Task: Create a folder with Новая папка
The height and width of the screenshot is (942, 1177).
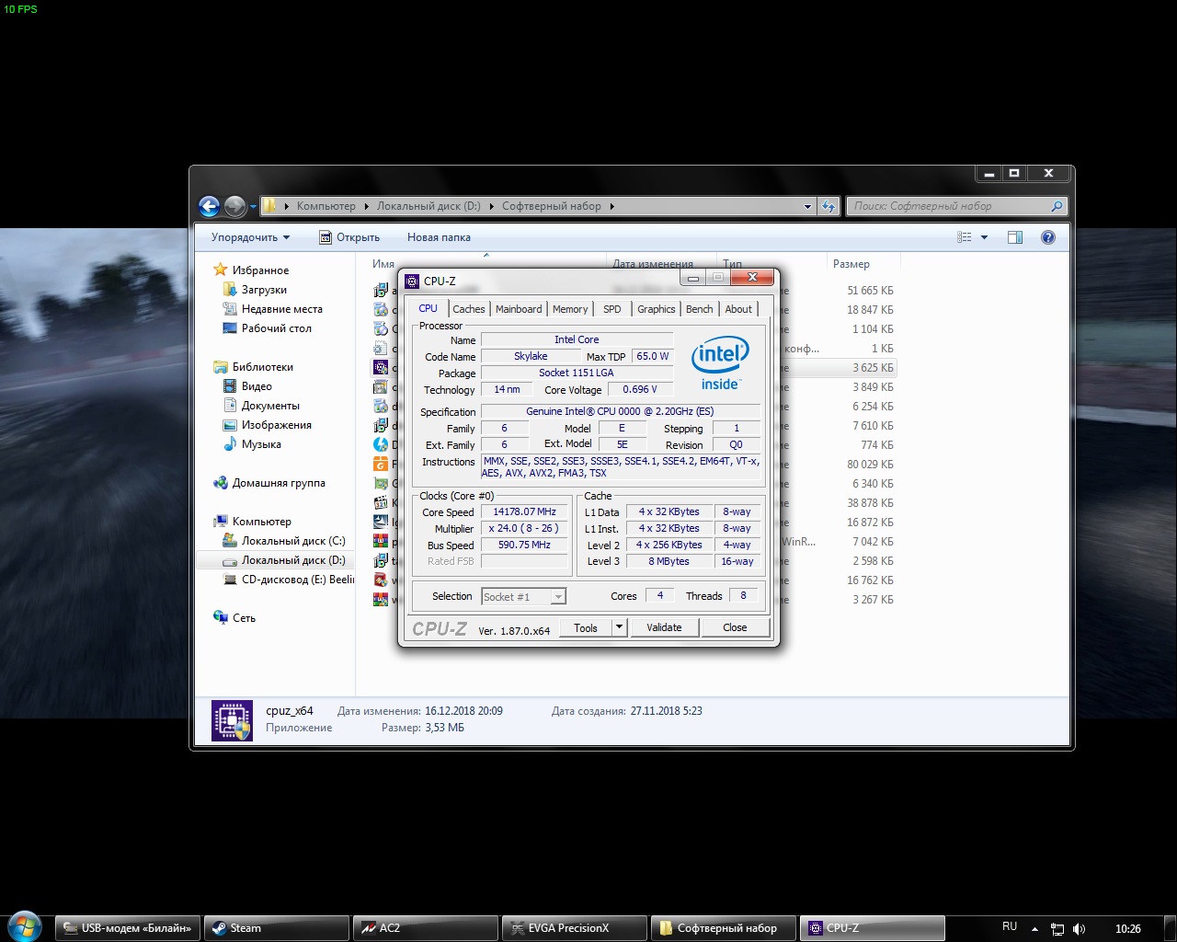Action: tap(439, 237)
